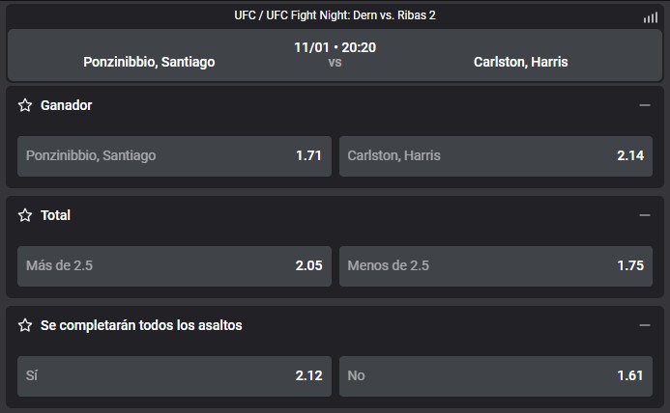Image resolution: width=670 pixels, height=413 pixels.
Task: Open match statistics bar-chart icon
Action: pyautogui.click(x=651, y=17)
